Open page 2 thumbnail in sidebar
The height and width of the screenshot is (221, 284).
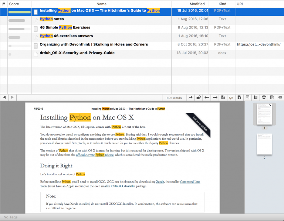pos(264,144)
